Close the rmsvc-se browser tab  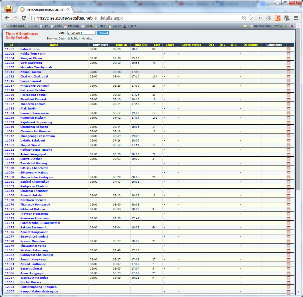click(68, 9)
